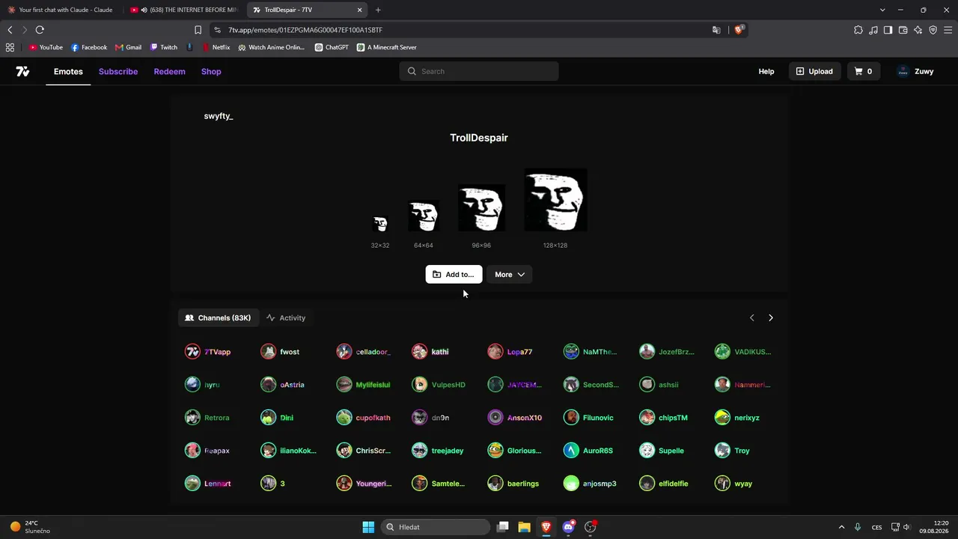
Task: Click the browser address bar URL
Action: pos(305,30)
